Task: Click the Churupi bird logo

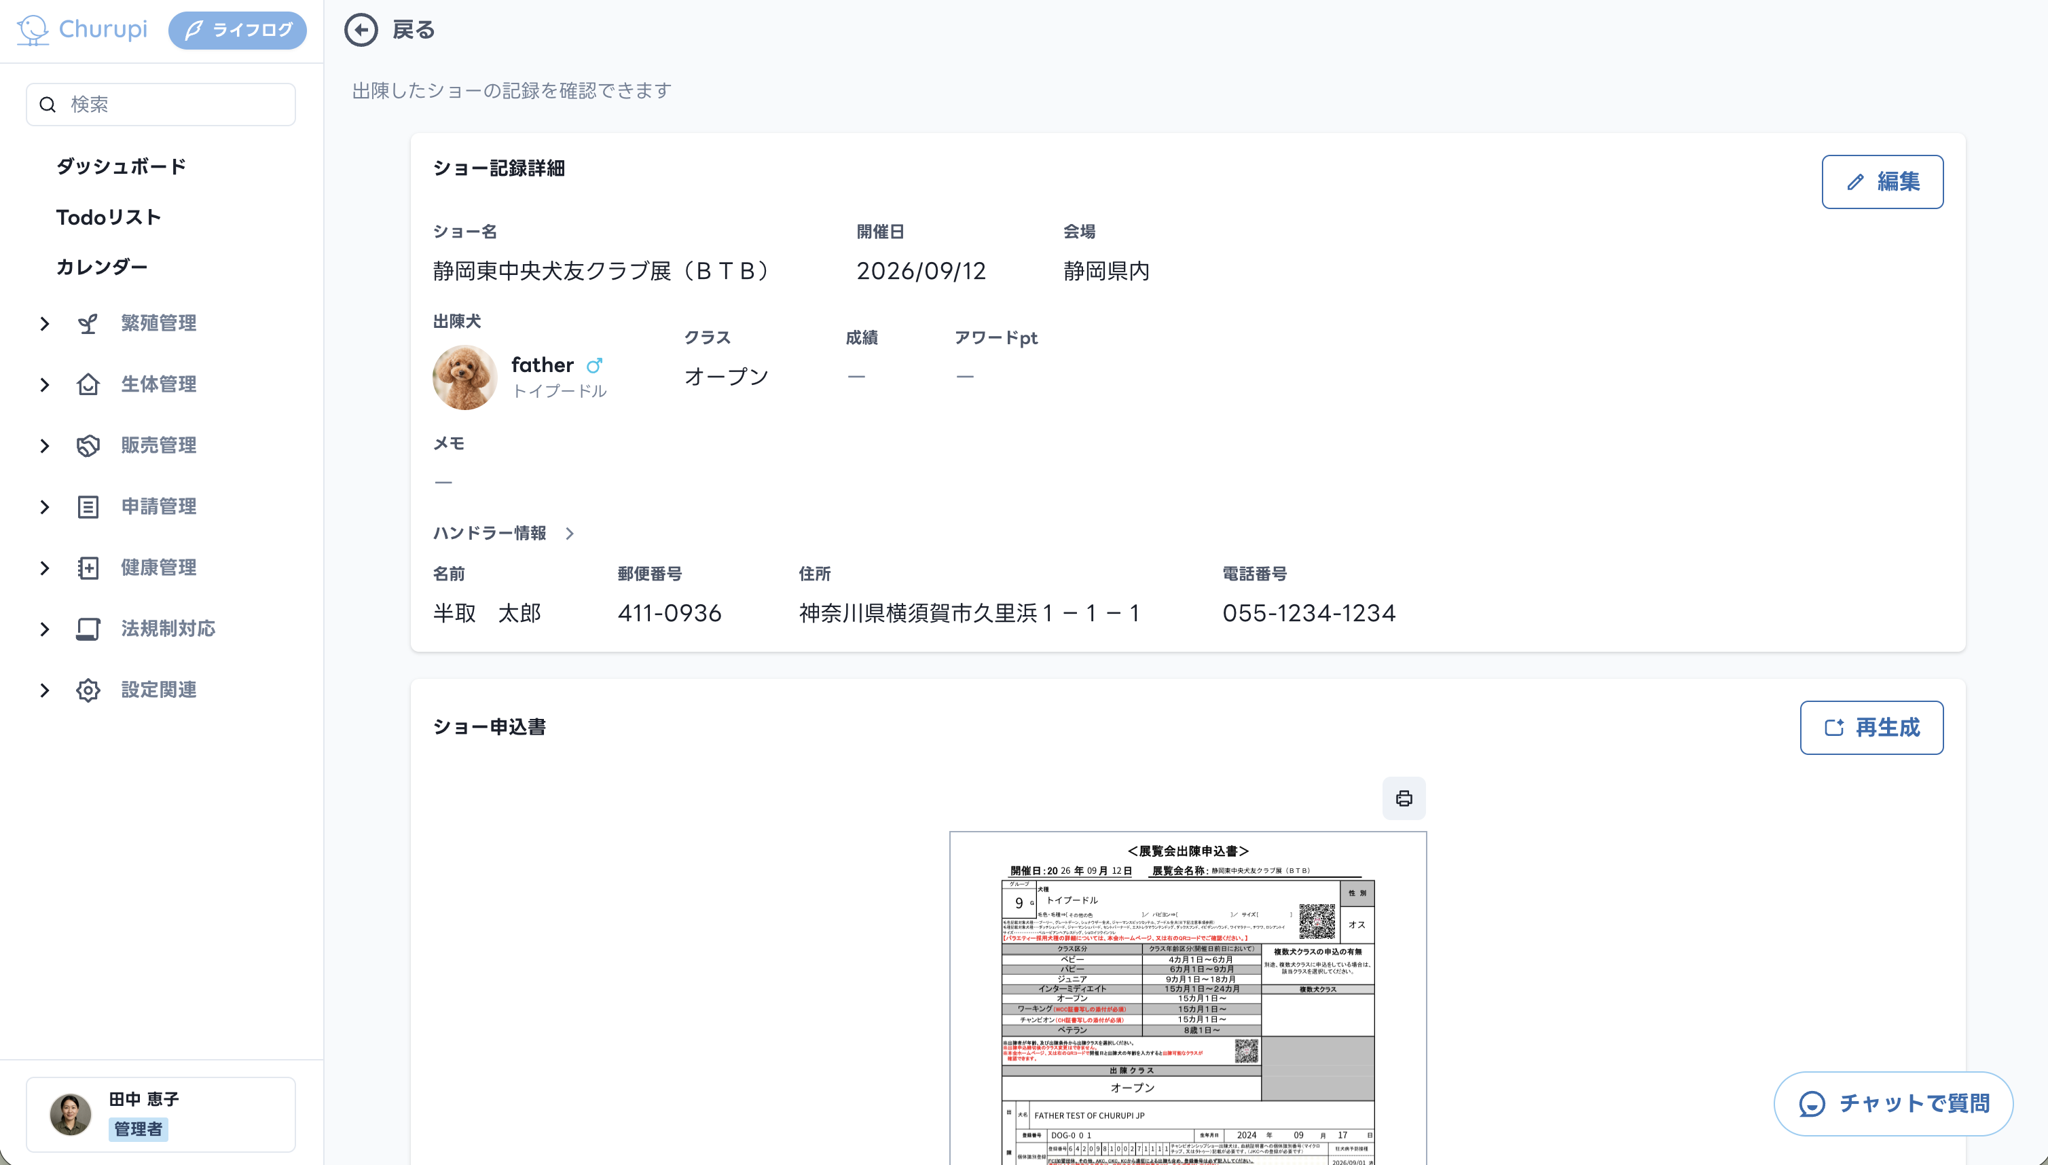Action: 33,31
